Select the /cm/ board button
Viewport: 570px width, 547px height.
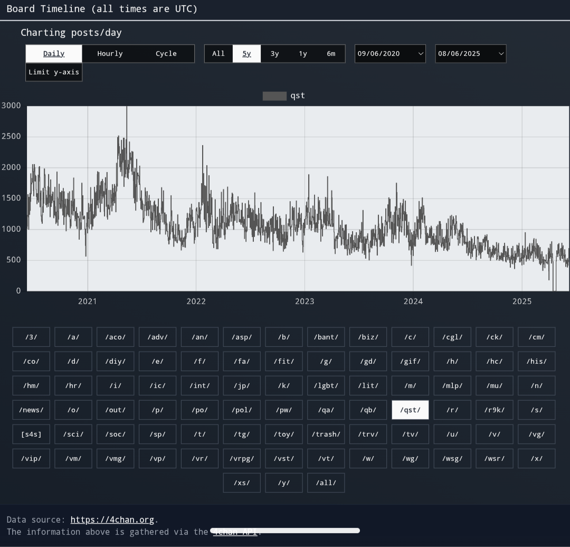pos(537,337)
